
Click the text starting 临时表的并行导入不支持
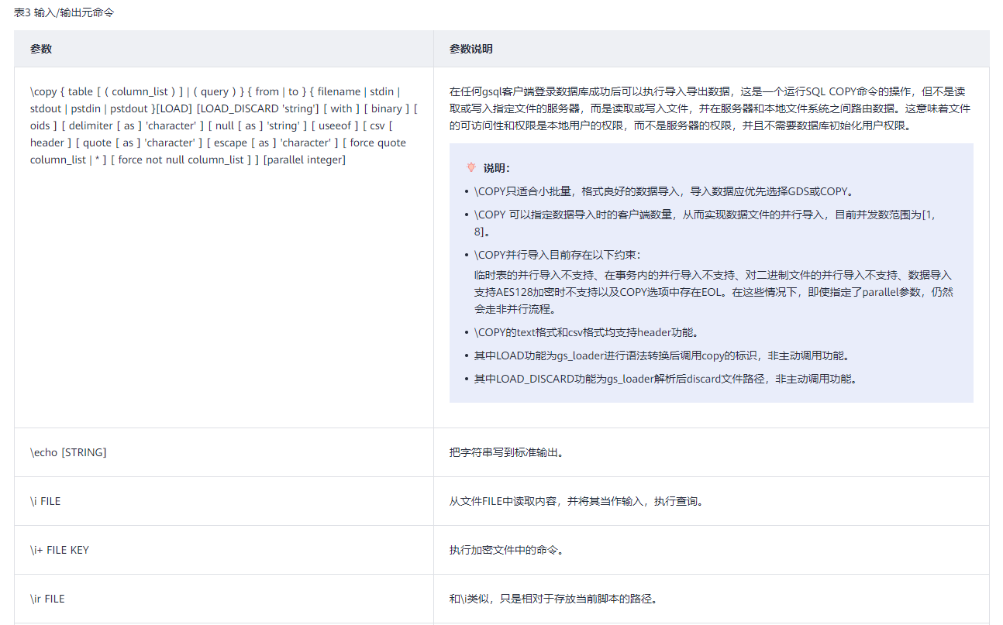click(x=714, y=292)
